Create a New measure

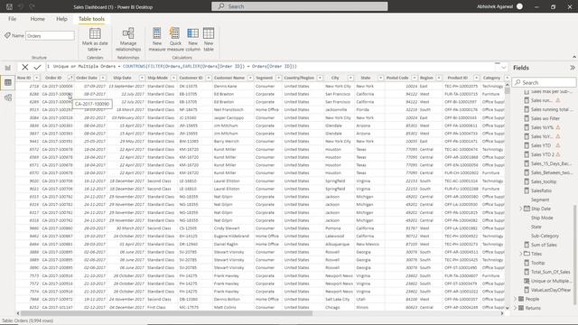pos(157,40)
